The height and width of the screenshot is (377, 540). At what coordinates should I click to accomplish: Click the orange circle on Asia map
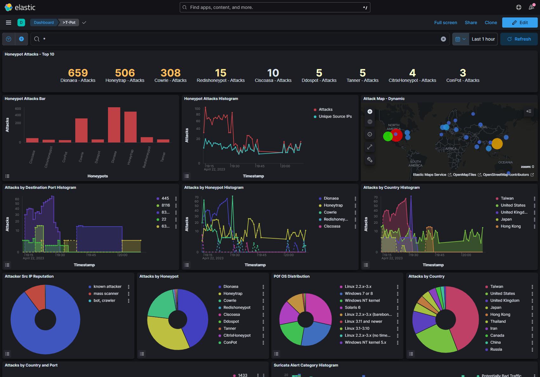pyautogui.click(x=497, y=143)
